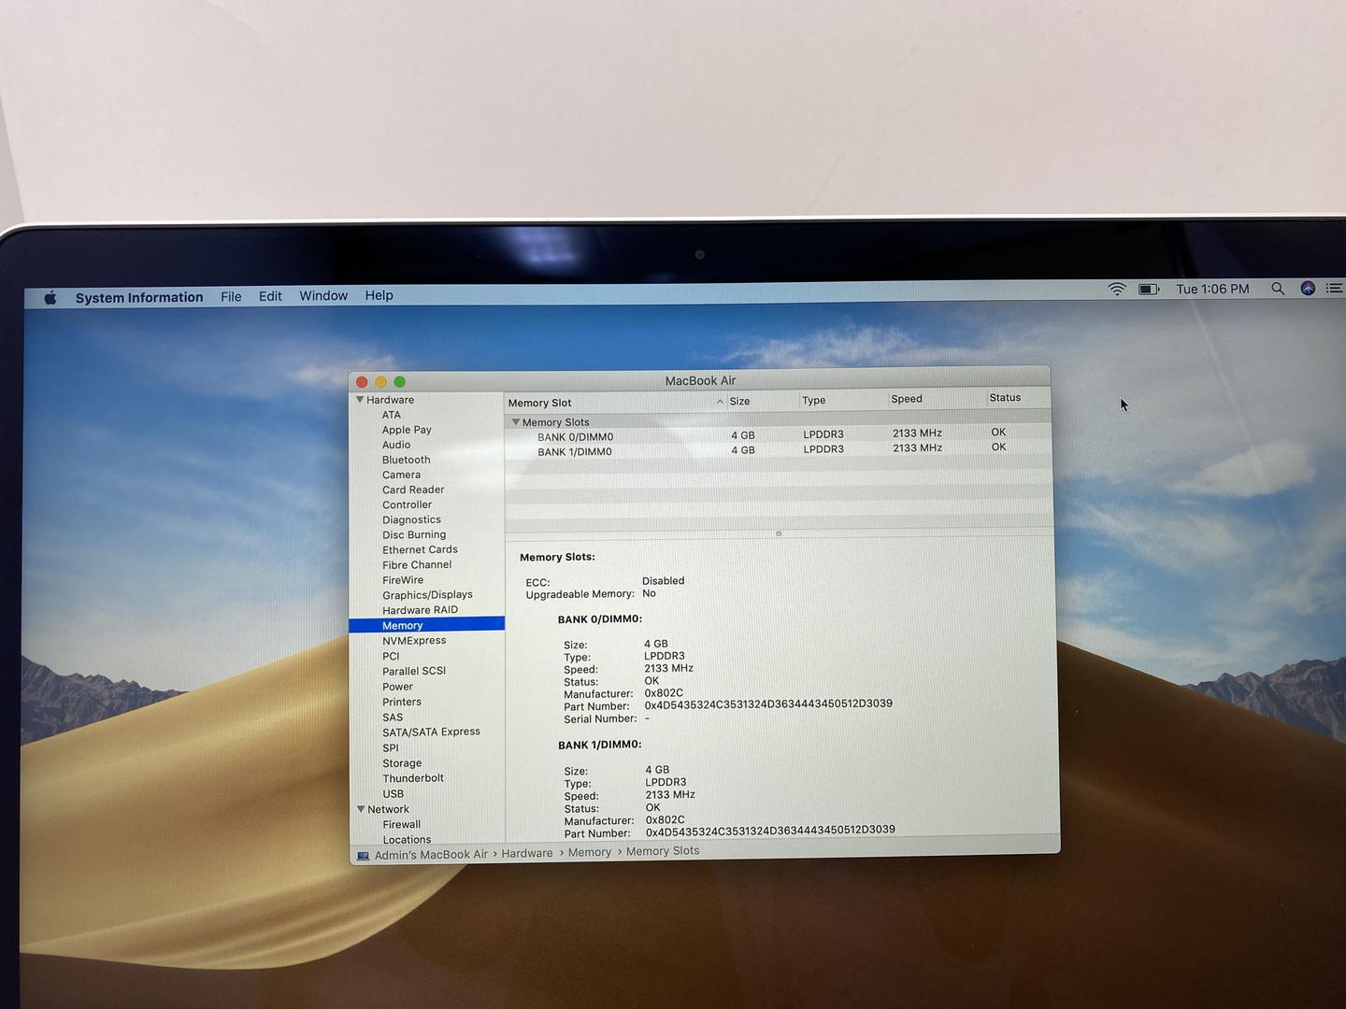Click Memory in the path bar
1346x1009 pixels.
point(590,852)
